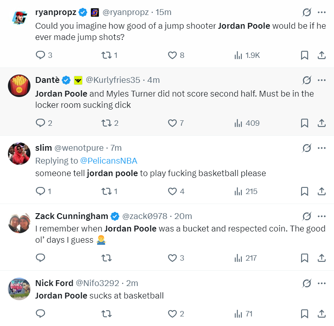
Task: Open the @PelicansNBA profile link
Action: click(108, 161)
